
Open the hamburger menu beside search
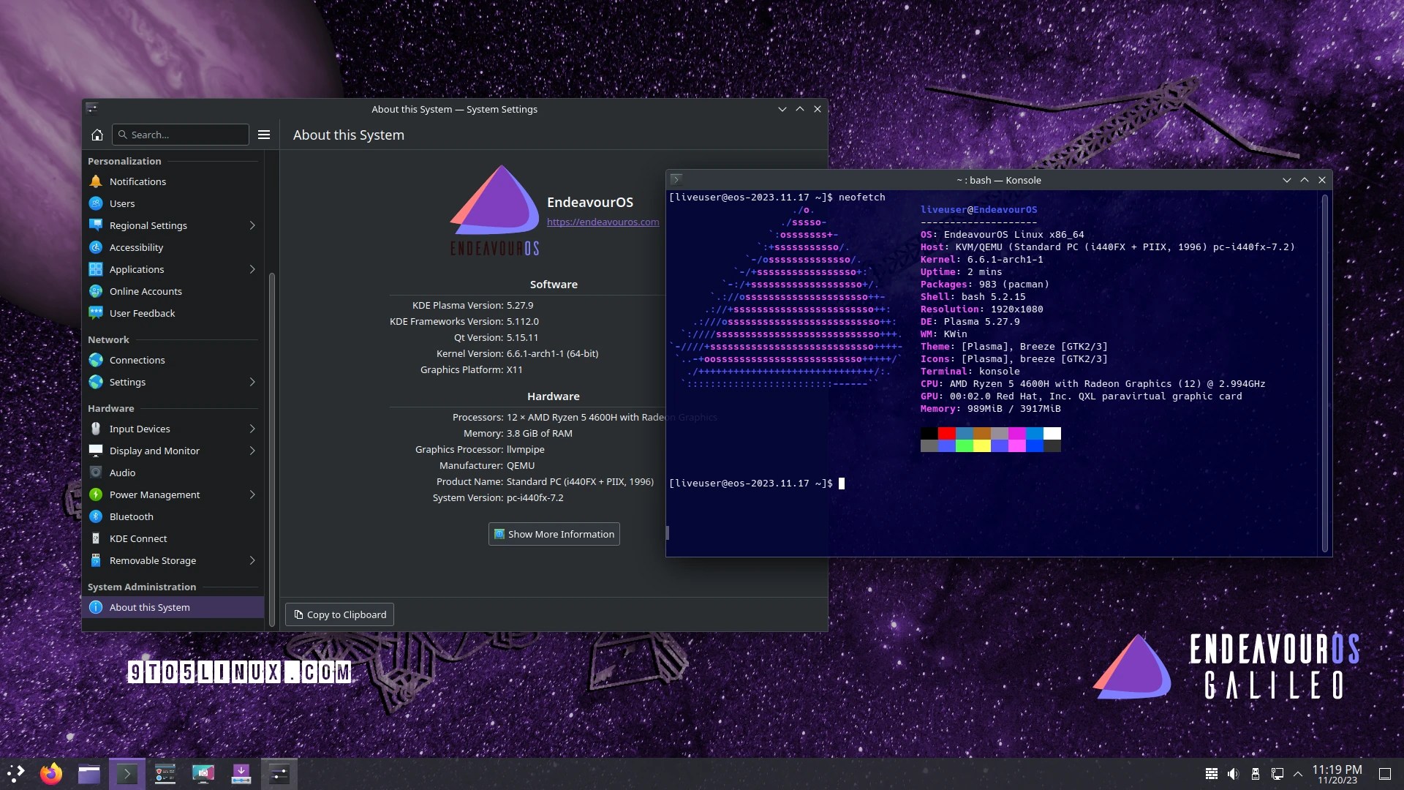(264, 135)
